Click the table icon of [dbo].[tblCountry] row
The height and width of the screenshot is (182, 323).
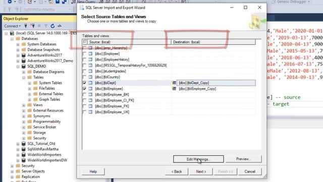[90, 77]
